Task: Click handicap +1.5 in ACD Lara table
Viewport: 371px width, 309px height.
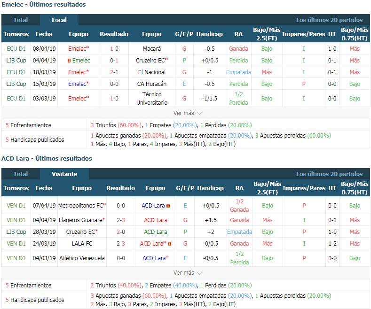Action: pos(211,220)
